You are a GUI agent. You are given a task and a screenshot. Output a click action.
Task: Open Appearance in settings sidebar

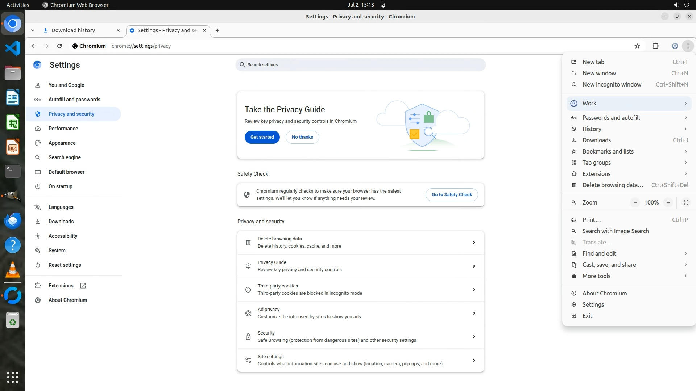pyautogui.click(x=62, y=143)
